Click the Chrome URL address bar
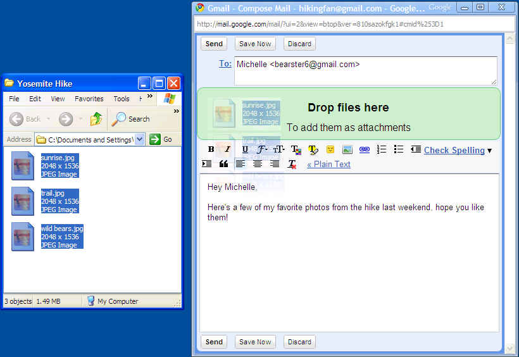This screenshot has height=357, width=519. point(354,24)
